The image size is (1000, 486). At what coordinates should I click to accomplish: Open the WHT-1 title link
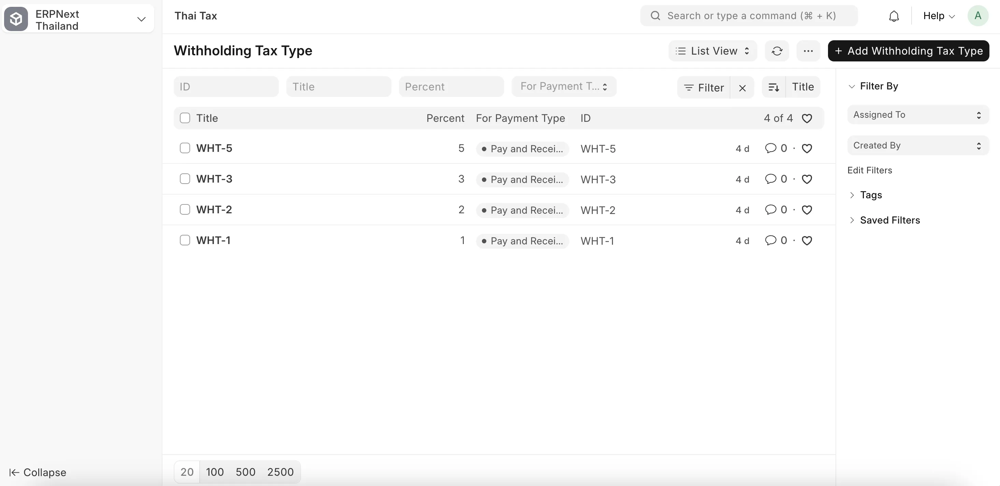[214, 240]
